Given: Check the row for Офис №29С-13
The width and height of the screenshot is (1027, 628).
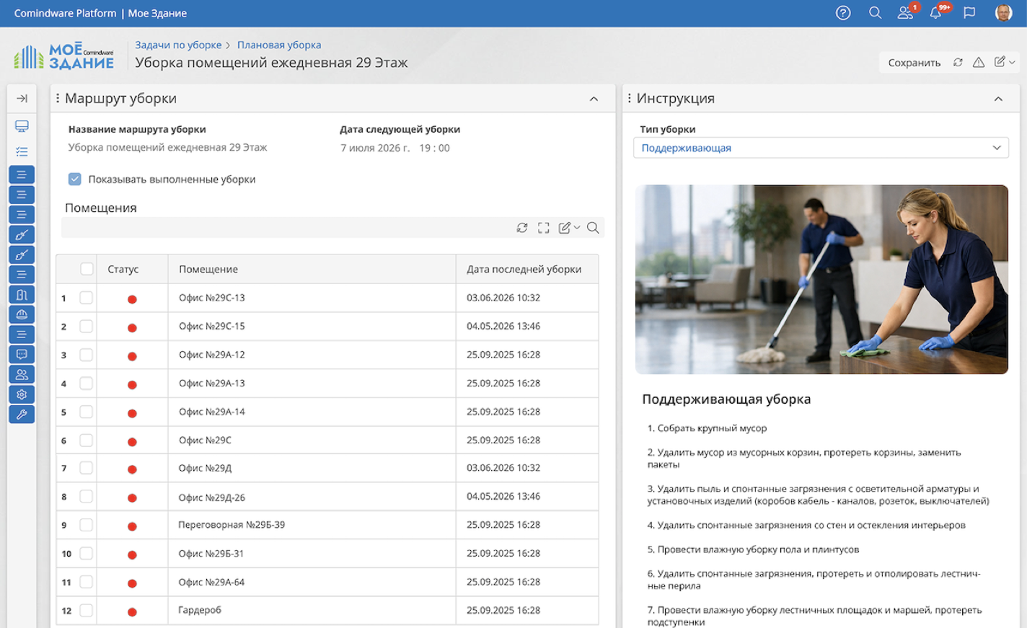Looking at the screenshot, I should 86,298.
